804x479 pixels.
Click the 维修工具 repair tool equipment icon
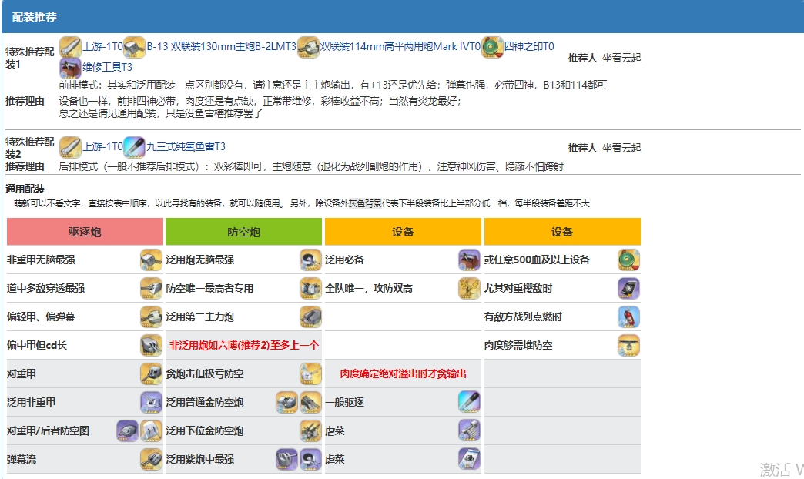pyautogui.click(x=69, y=69)
